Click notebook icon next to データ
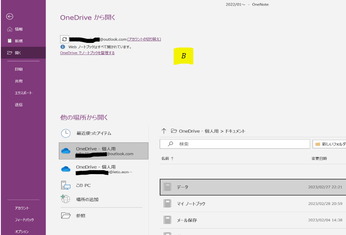 167,187
